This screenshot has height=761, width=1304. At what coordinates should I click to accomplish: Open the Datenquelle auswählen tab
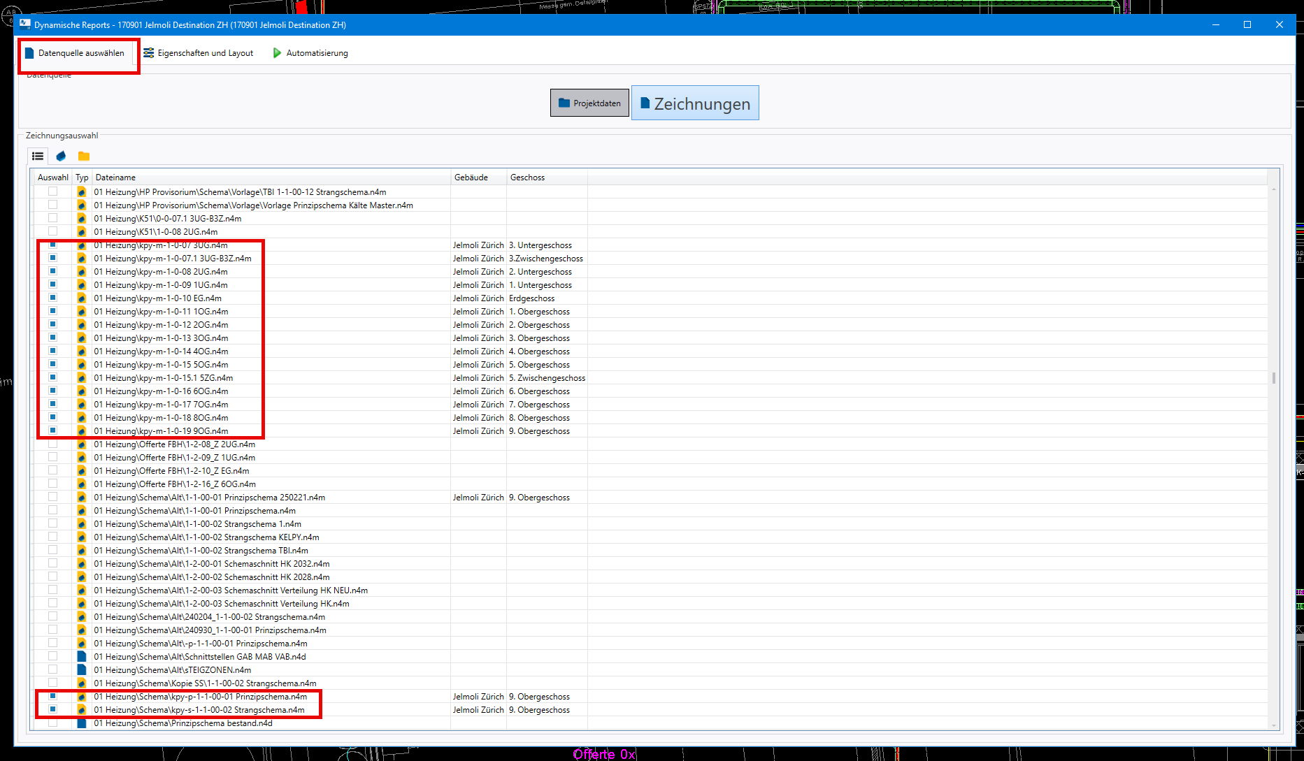75,53
